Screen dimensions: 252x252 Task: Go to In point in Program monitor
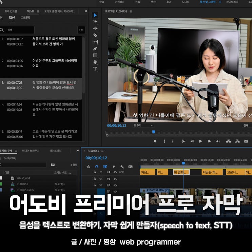(183, 141)
